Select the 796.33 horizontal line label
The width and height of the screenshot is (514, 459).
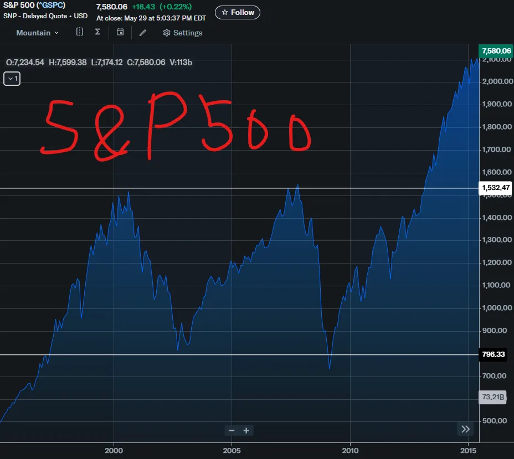pos(494,354)
